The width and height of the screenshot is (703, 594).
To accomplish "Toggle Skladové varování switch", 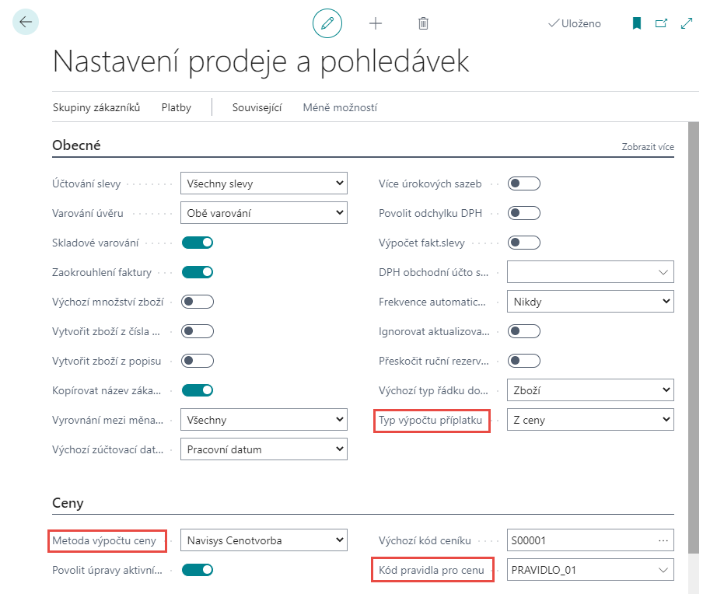I will (198, 243).
